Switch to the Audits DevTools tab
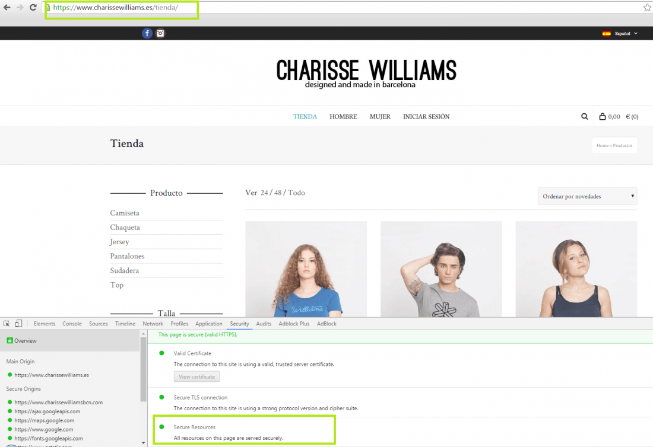 [264, 324]
